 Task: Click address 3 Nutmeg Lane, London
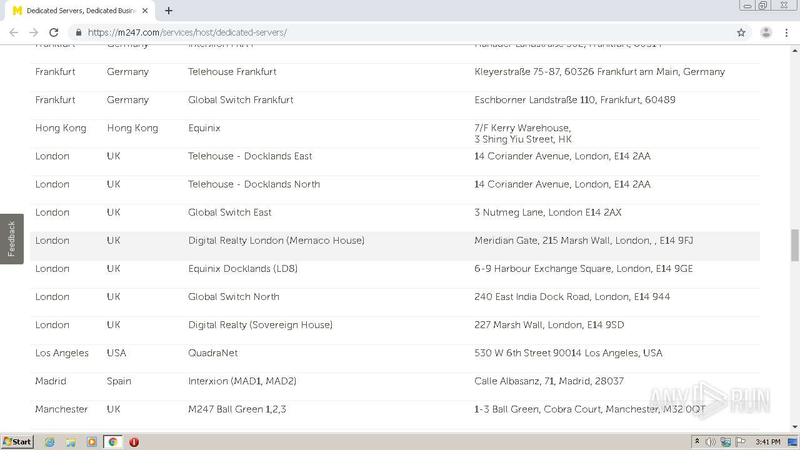click(548, 212)
